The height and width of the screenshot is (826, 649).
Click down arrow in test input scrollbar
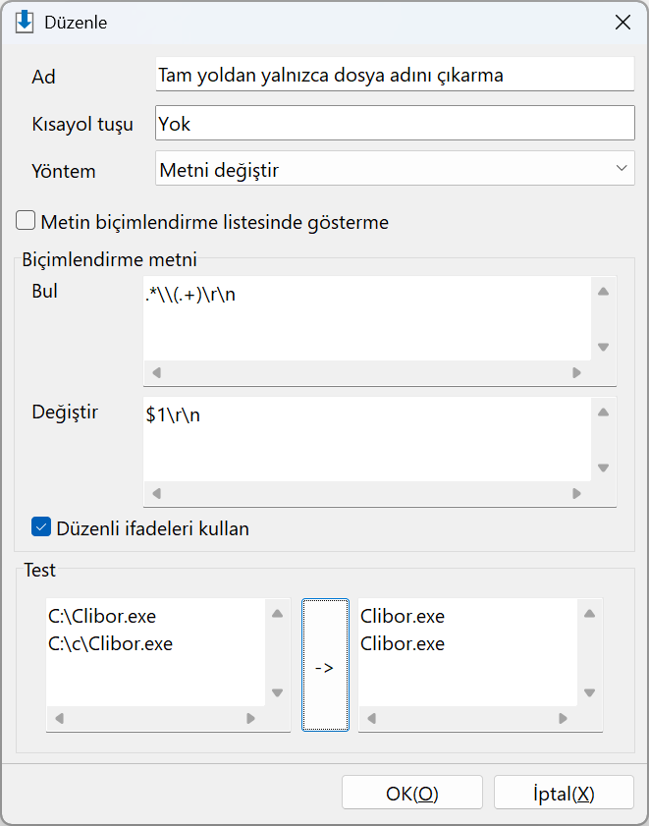277,692
